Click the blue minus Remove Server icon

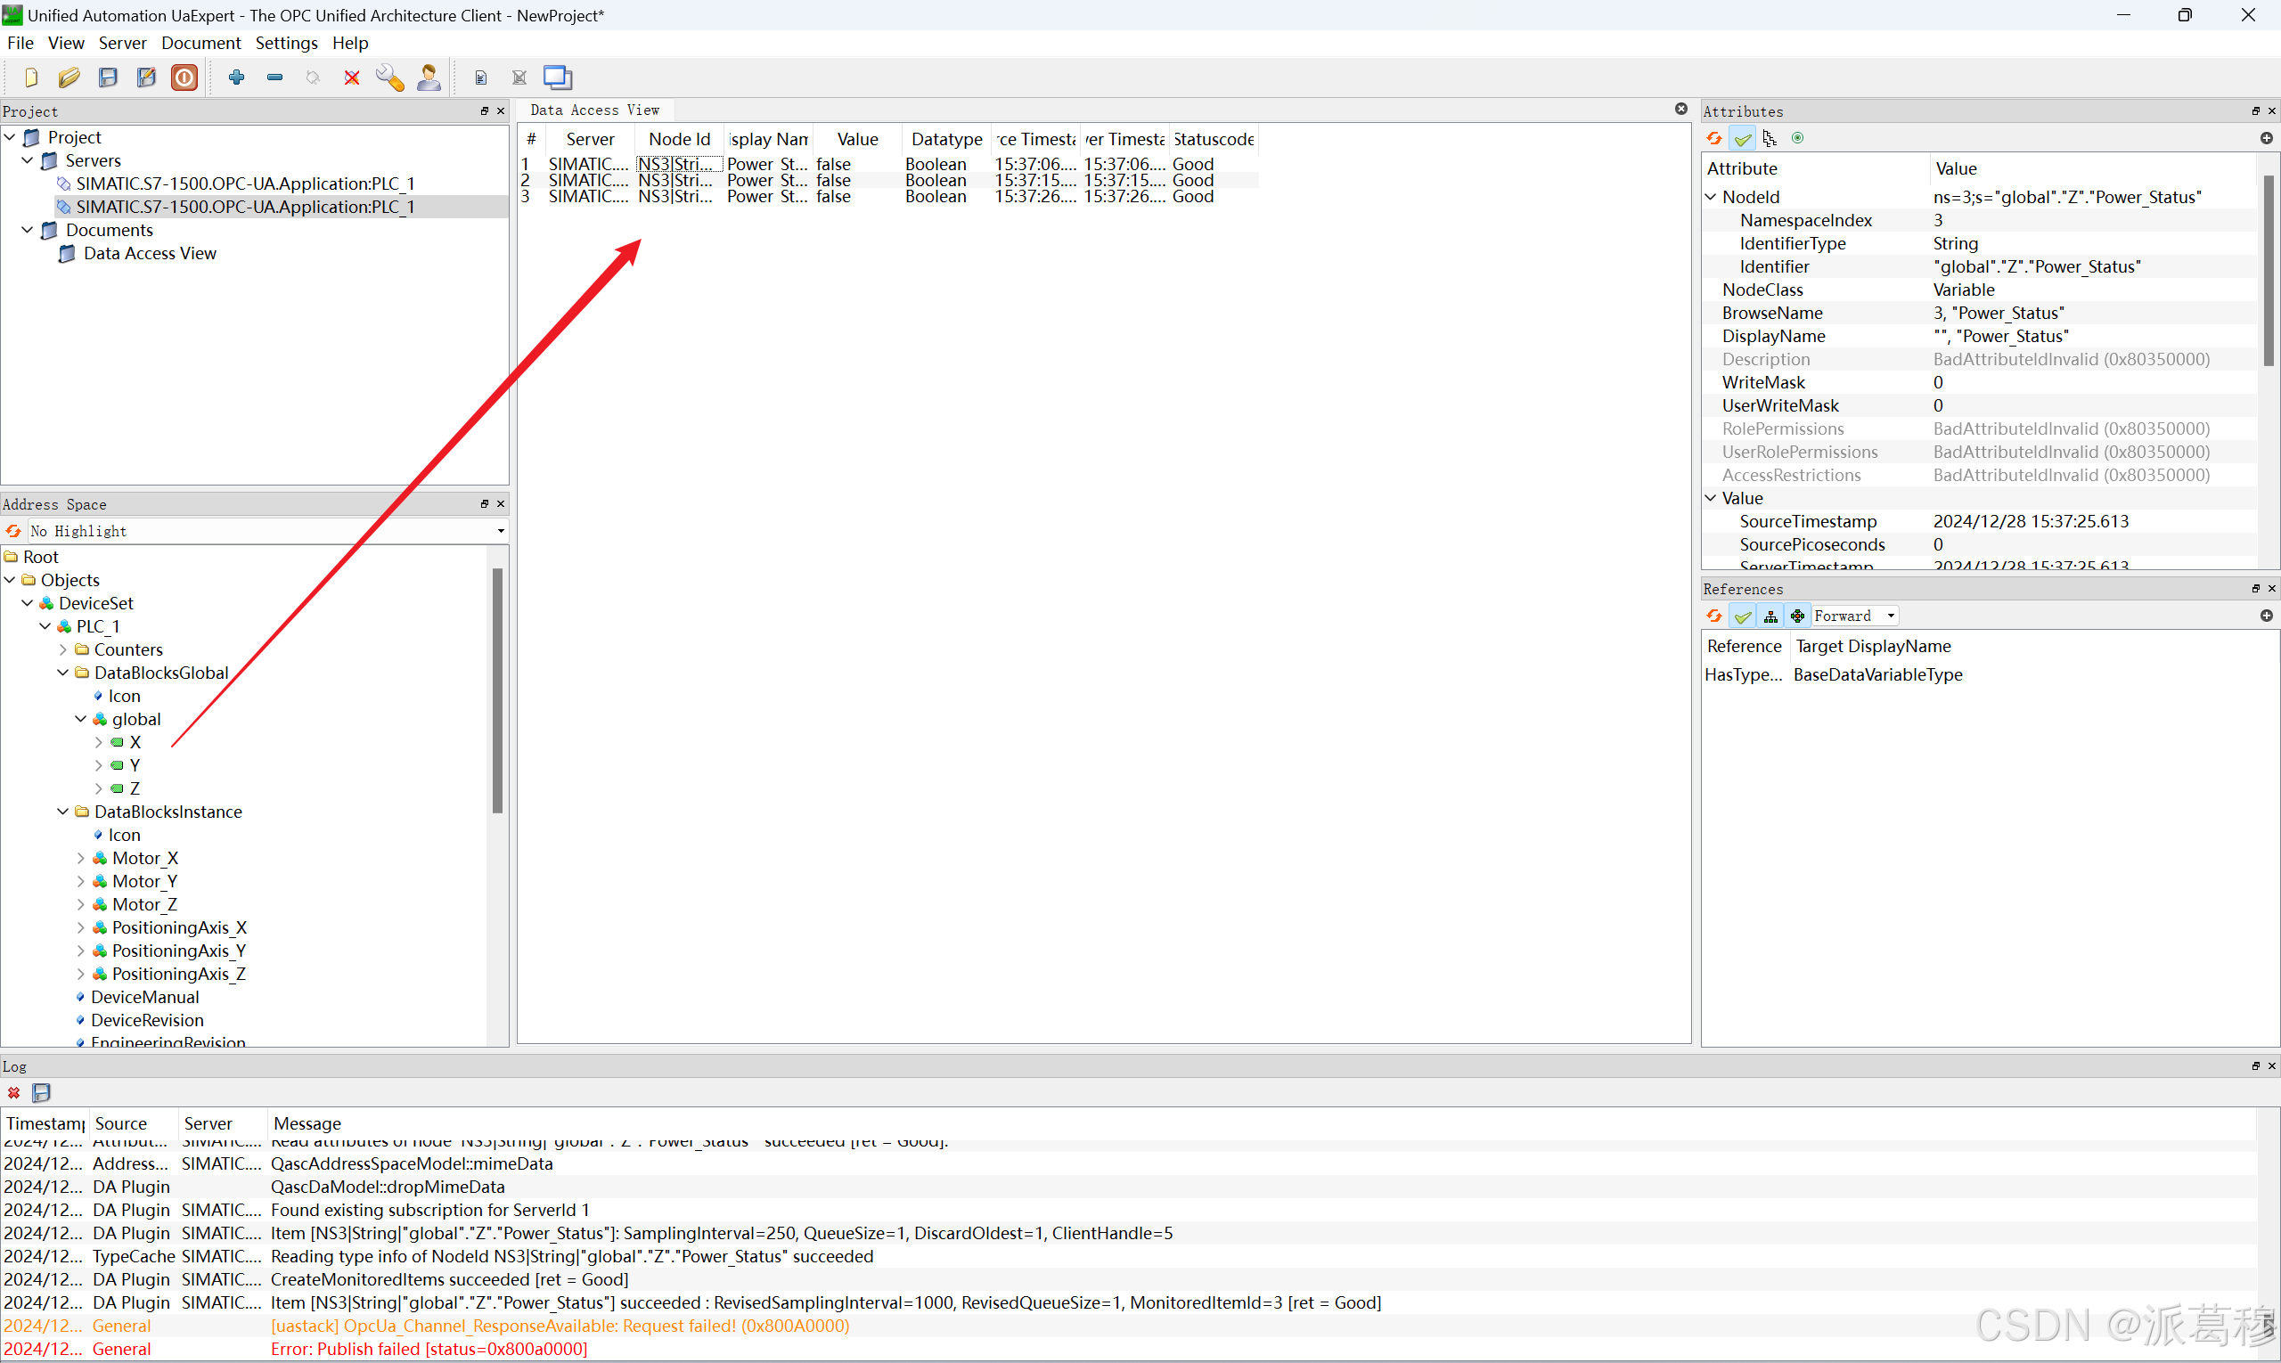[x=274, y=78]
